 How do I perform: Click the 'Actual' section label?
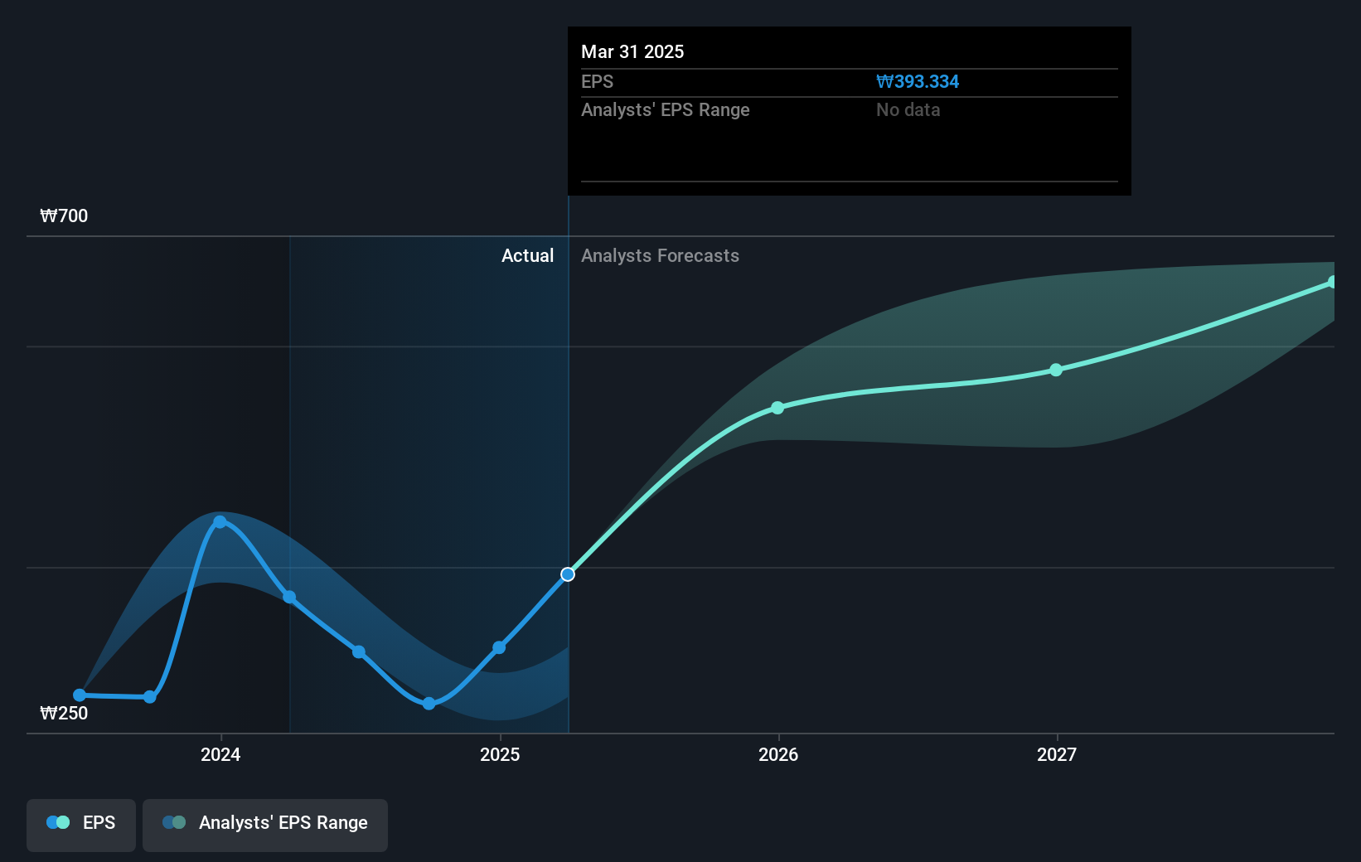tap(527, 256)
